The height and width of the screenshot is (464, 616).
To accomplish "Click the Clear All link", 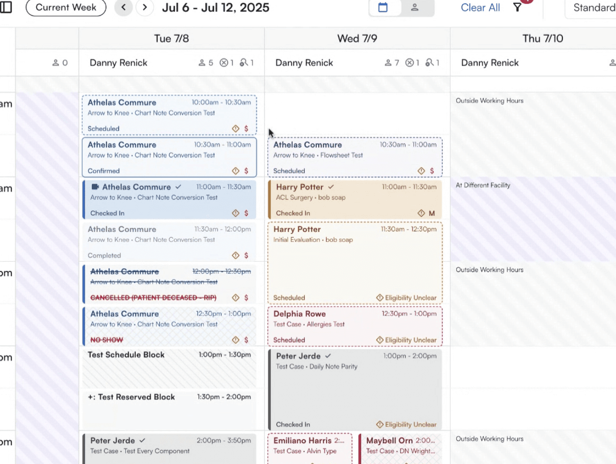I will click(x=480, y=8).
